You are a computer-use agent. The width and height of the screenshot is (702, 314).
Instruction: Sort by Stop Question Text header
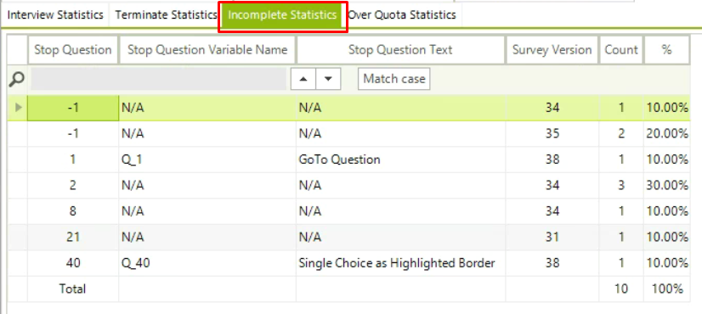coord(400,50)
